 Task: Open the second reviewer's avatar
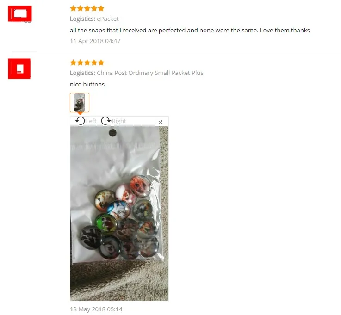tap(19, 68)
